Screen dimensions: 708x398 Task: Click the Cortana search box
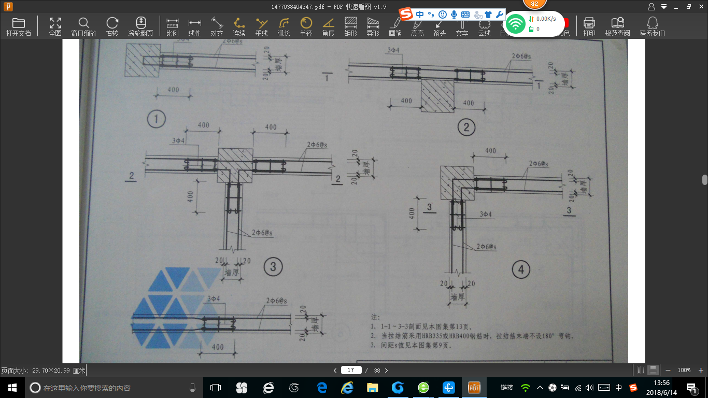[x=114, y=387]
